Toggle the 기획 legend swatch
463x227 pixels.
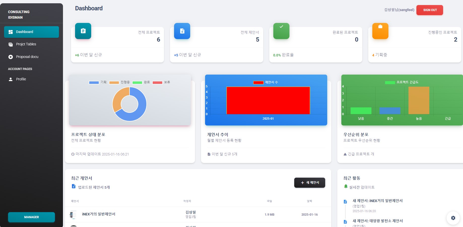(94, 82)
